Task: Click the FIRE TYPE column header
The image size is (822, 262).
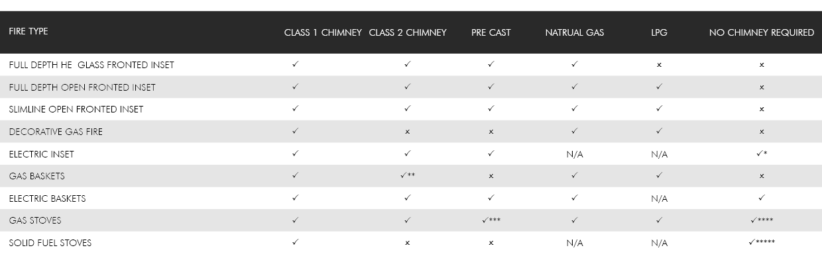Action: click(x=29, y=31)
